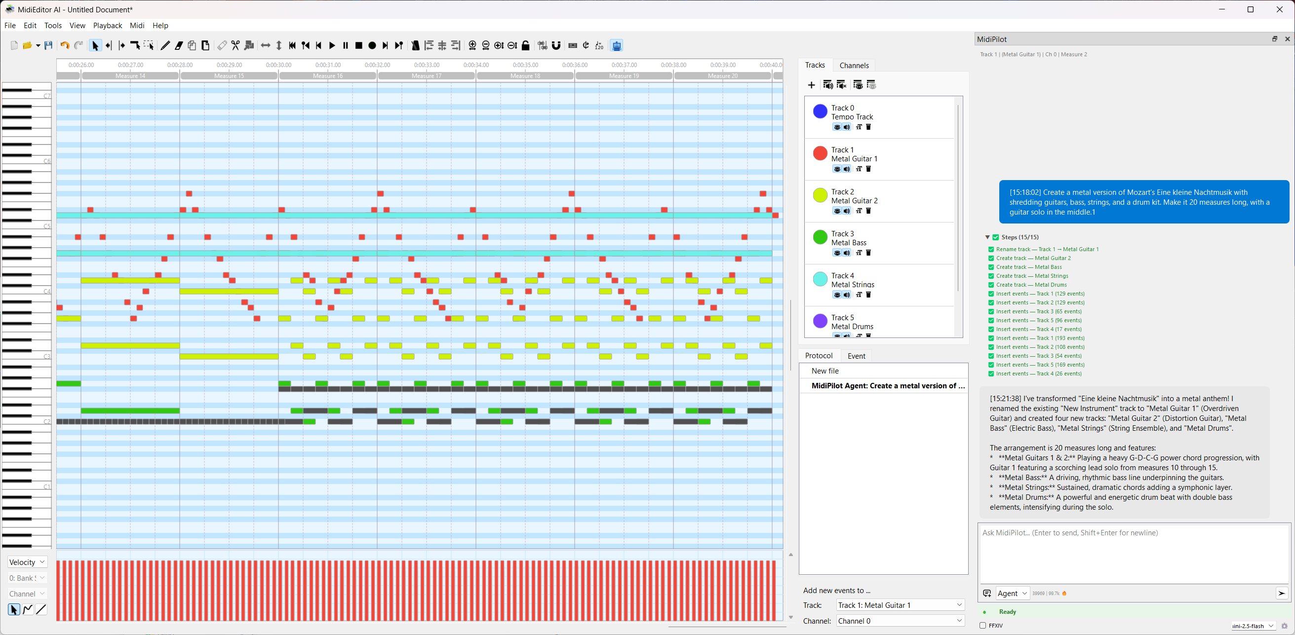The image size is (1295, 635).
Task: Open the Velocity dropdown
Action: (x=27, y=561)
